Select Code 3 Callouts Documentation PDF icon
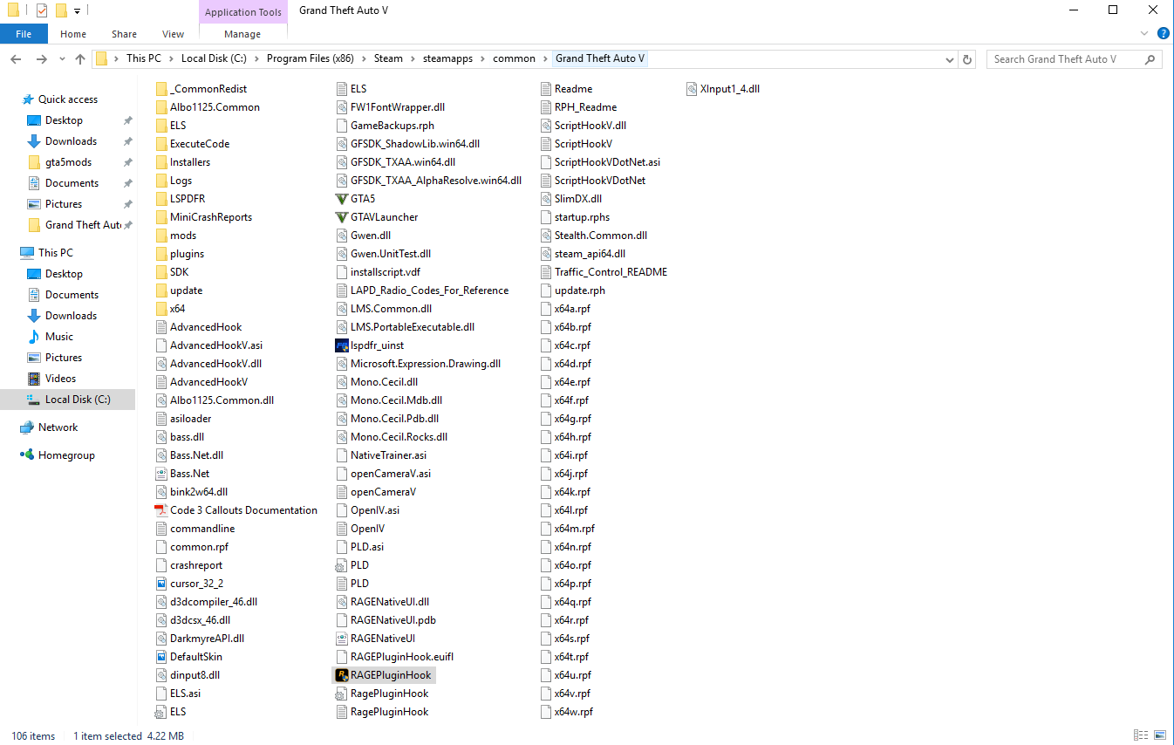 [160, 510]
